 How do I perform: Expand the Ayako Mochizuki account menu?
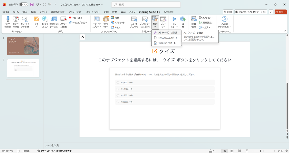224,22
